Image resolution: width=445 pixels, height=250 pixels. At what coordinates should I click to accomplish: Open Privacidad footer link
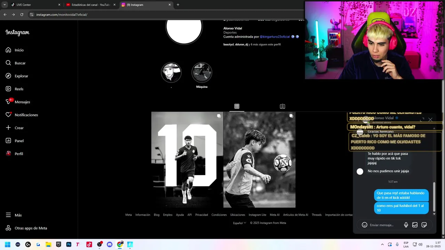coord(202,215)
